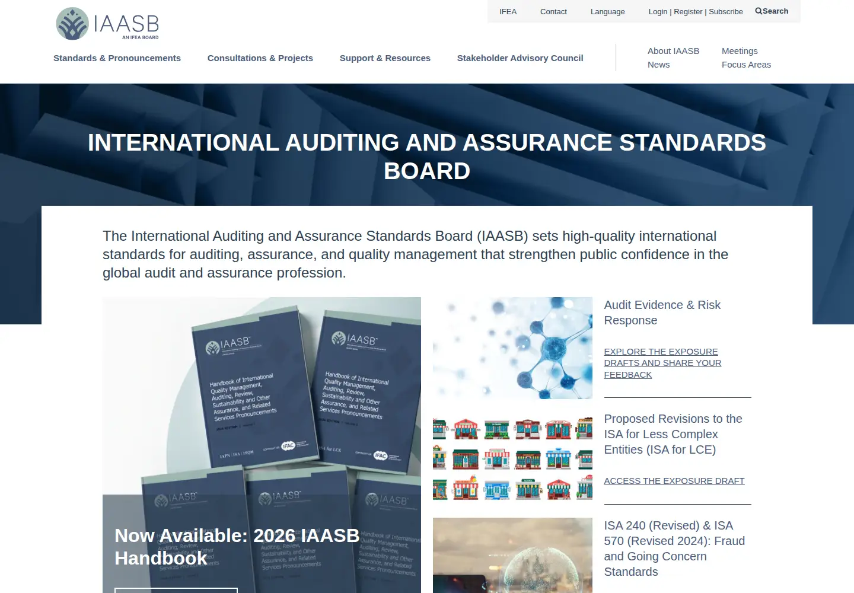Open the blue molecule thumbnail image
Screen dimensions: 854x593
tap(512, 348)
